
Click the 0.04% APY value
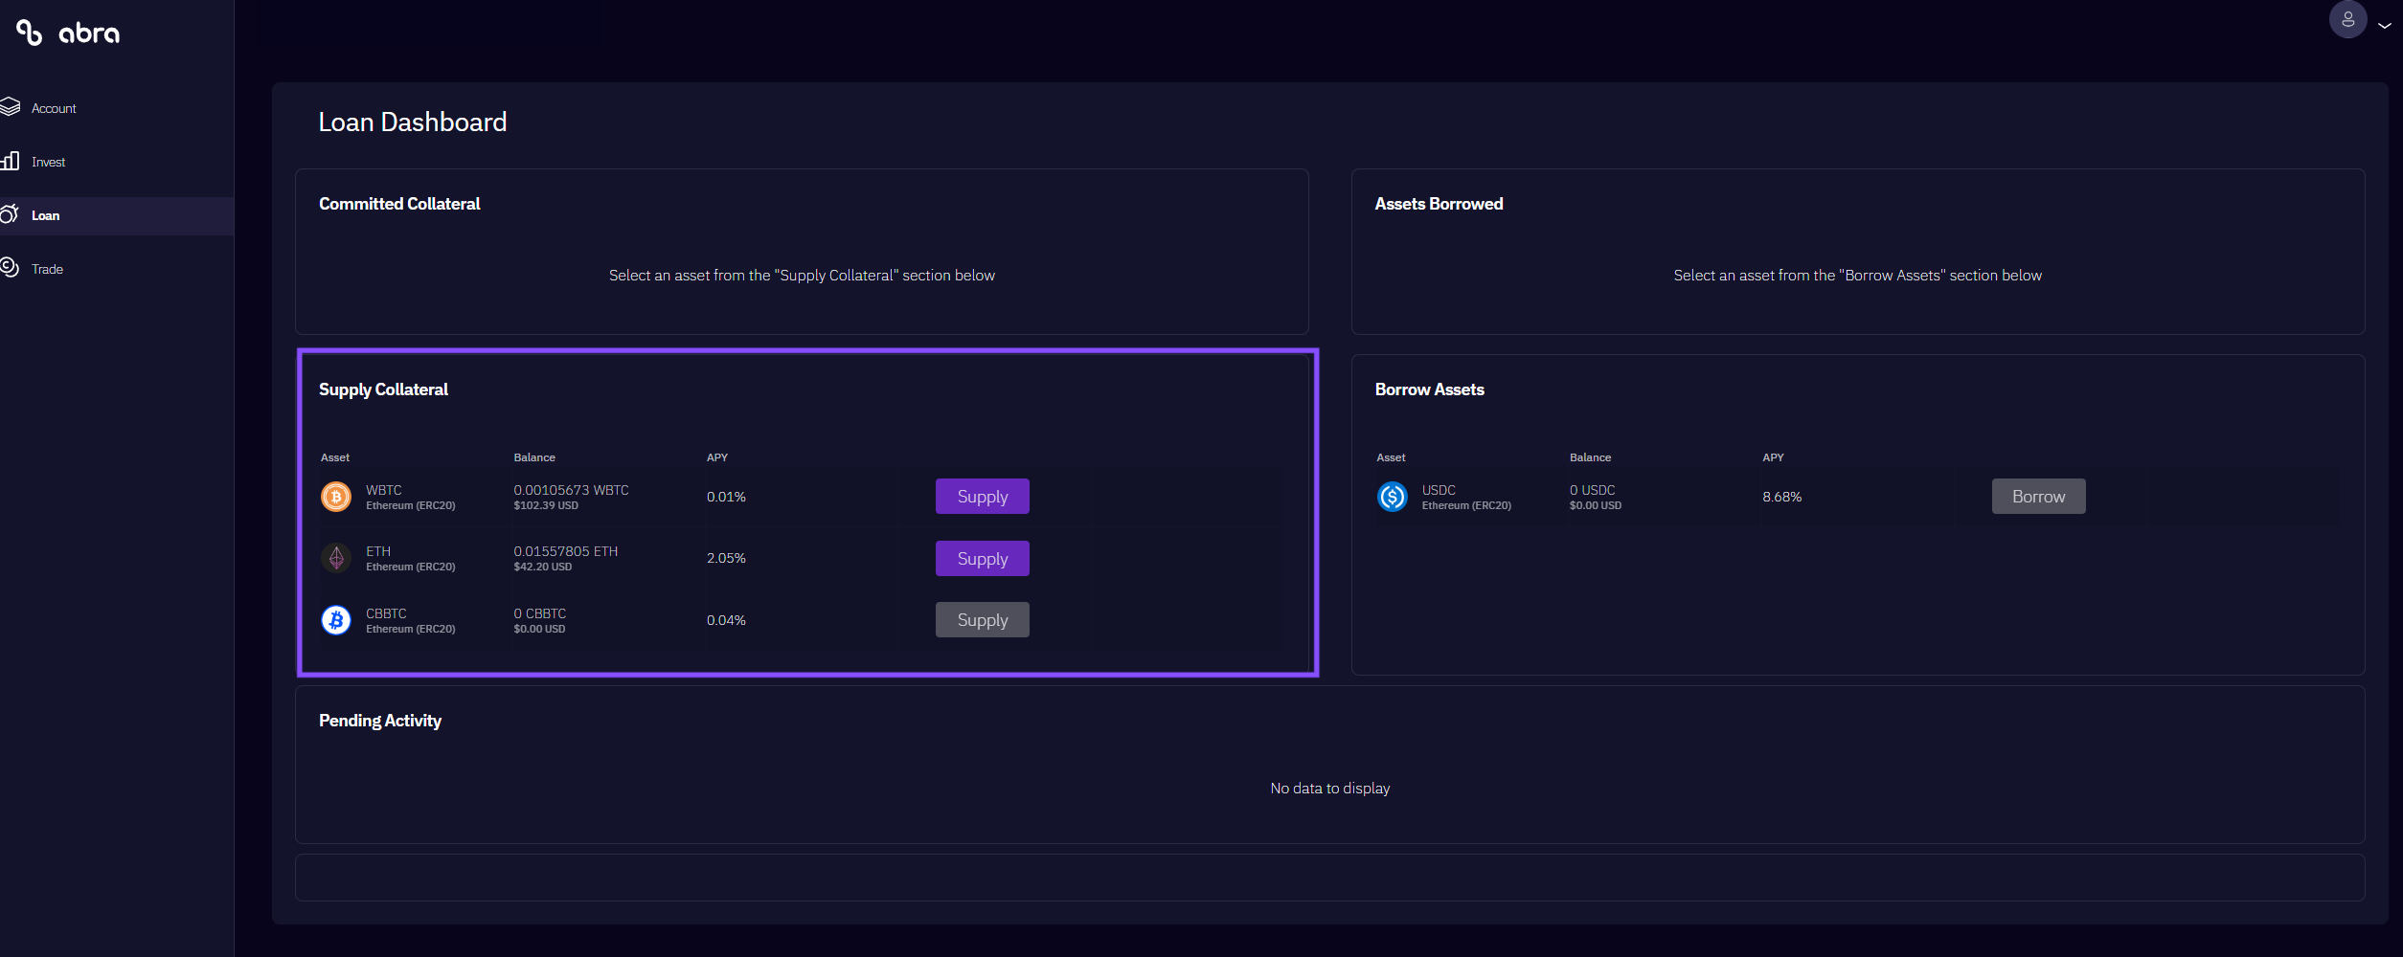tap(726, 620)
